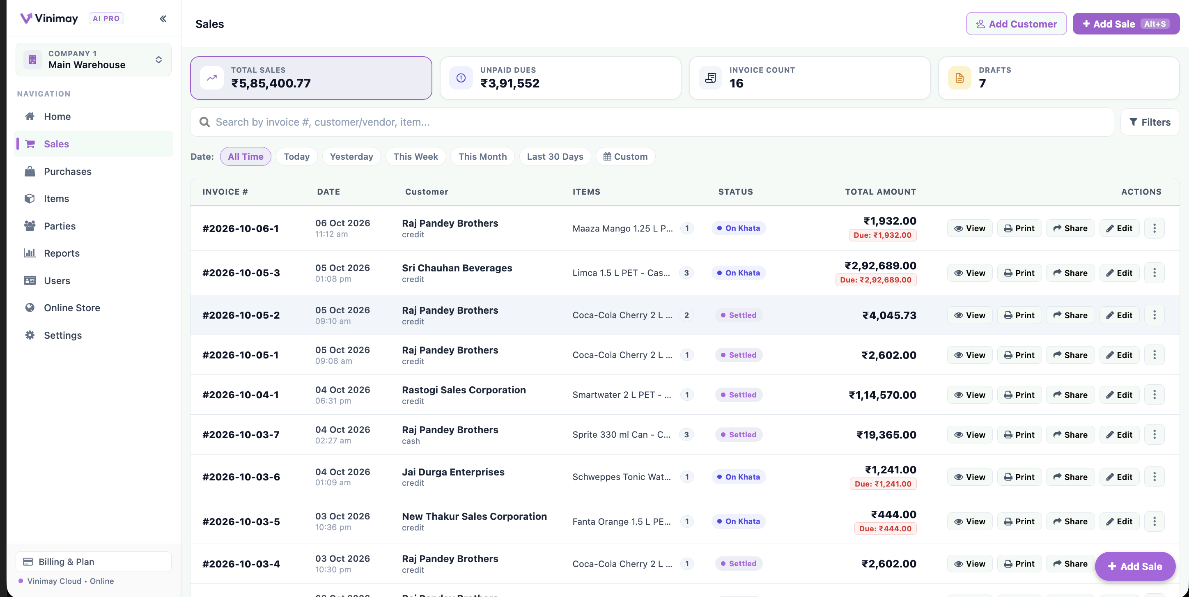The height and width of the screenshot is (597, 1189).
Task: Click the Due: ₹2,92,689.00 badge
Action: click(x=876, y=280)
